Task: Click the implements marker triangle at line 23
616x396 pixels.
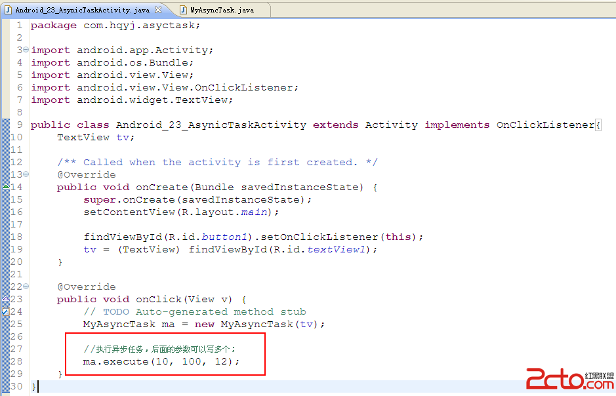Action: (6, 299)
